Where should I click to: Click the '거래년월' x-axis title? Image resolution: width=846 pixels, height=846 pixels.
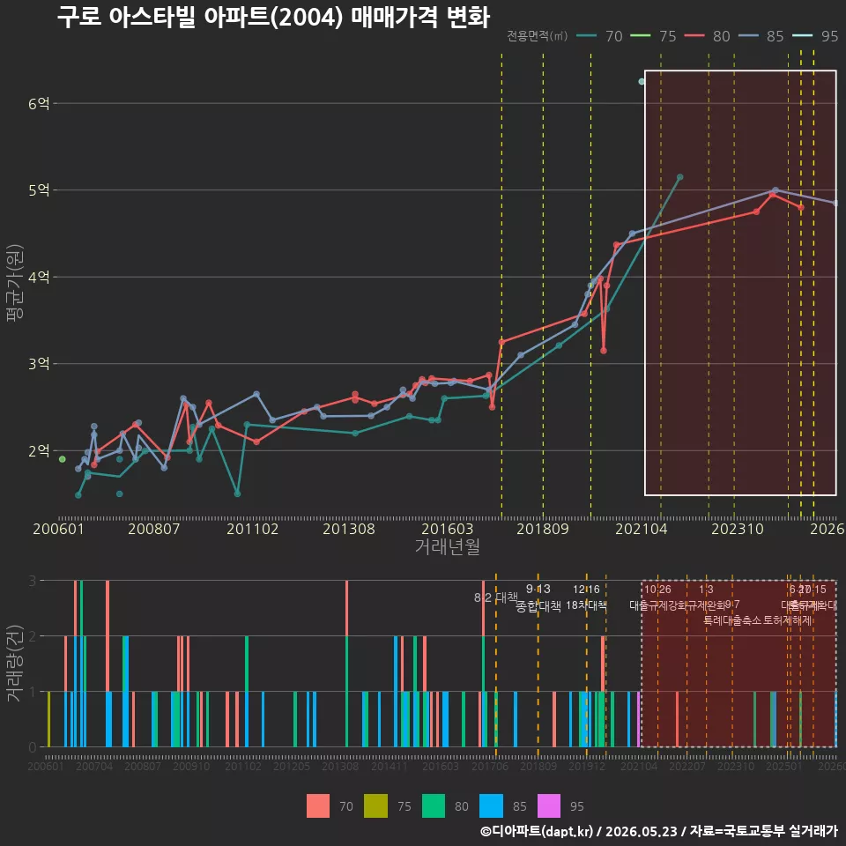coord(448,546)
